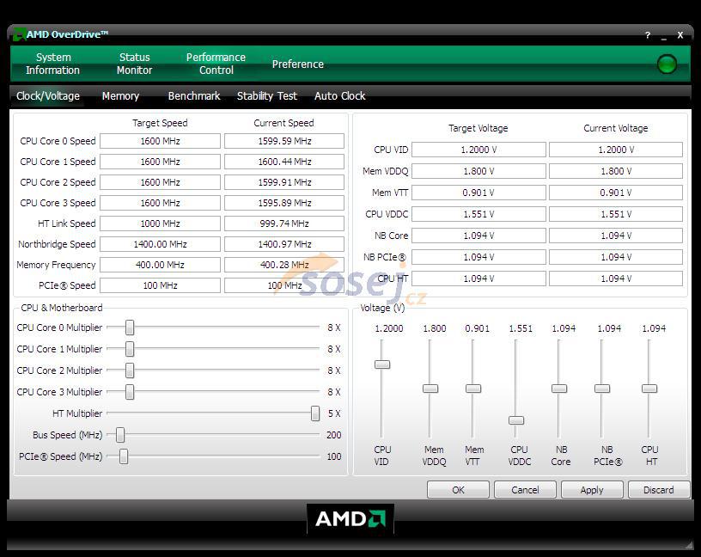The image size is (701, 557).
Task: Click Northbridge Speed target 1400.00 MHz field
Action: (160, 244)
